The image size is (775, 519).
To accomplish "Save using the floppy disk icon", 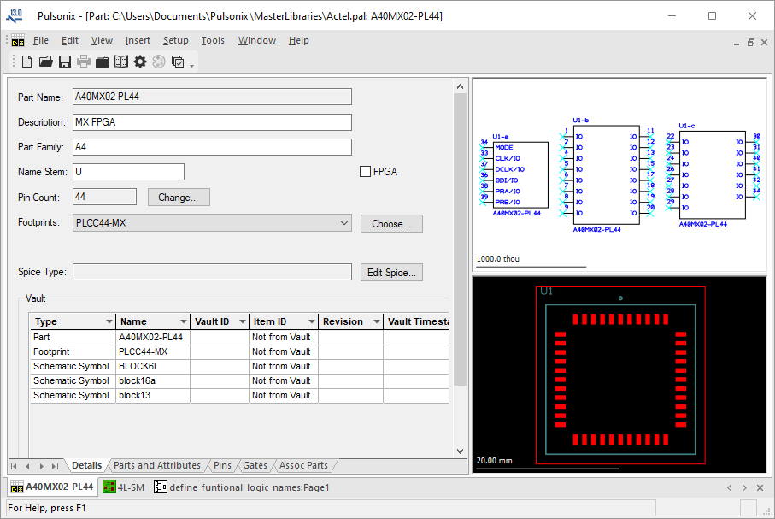I will point(65,62).
